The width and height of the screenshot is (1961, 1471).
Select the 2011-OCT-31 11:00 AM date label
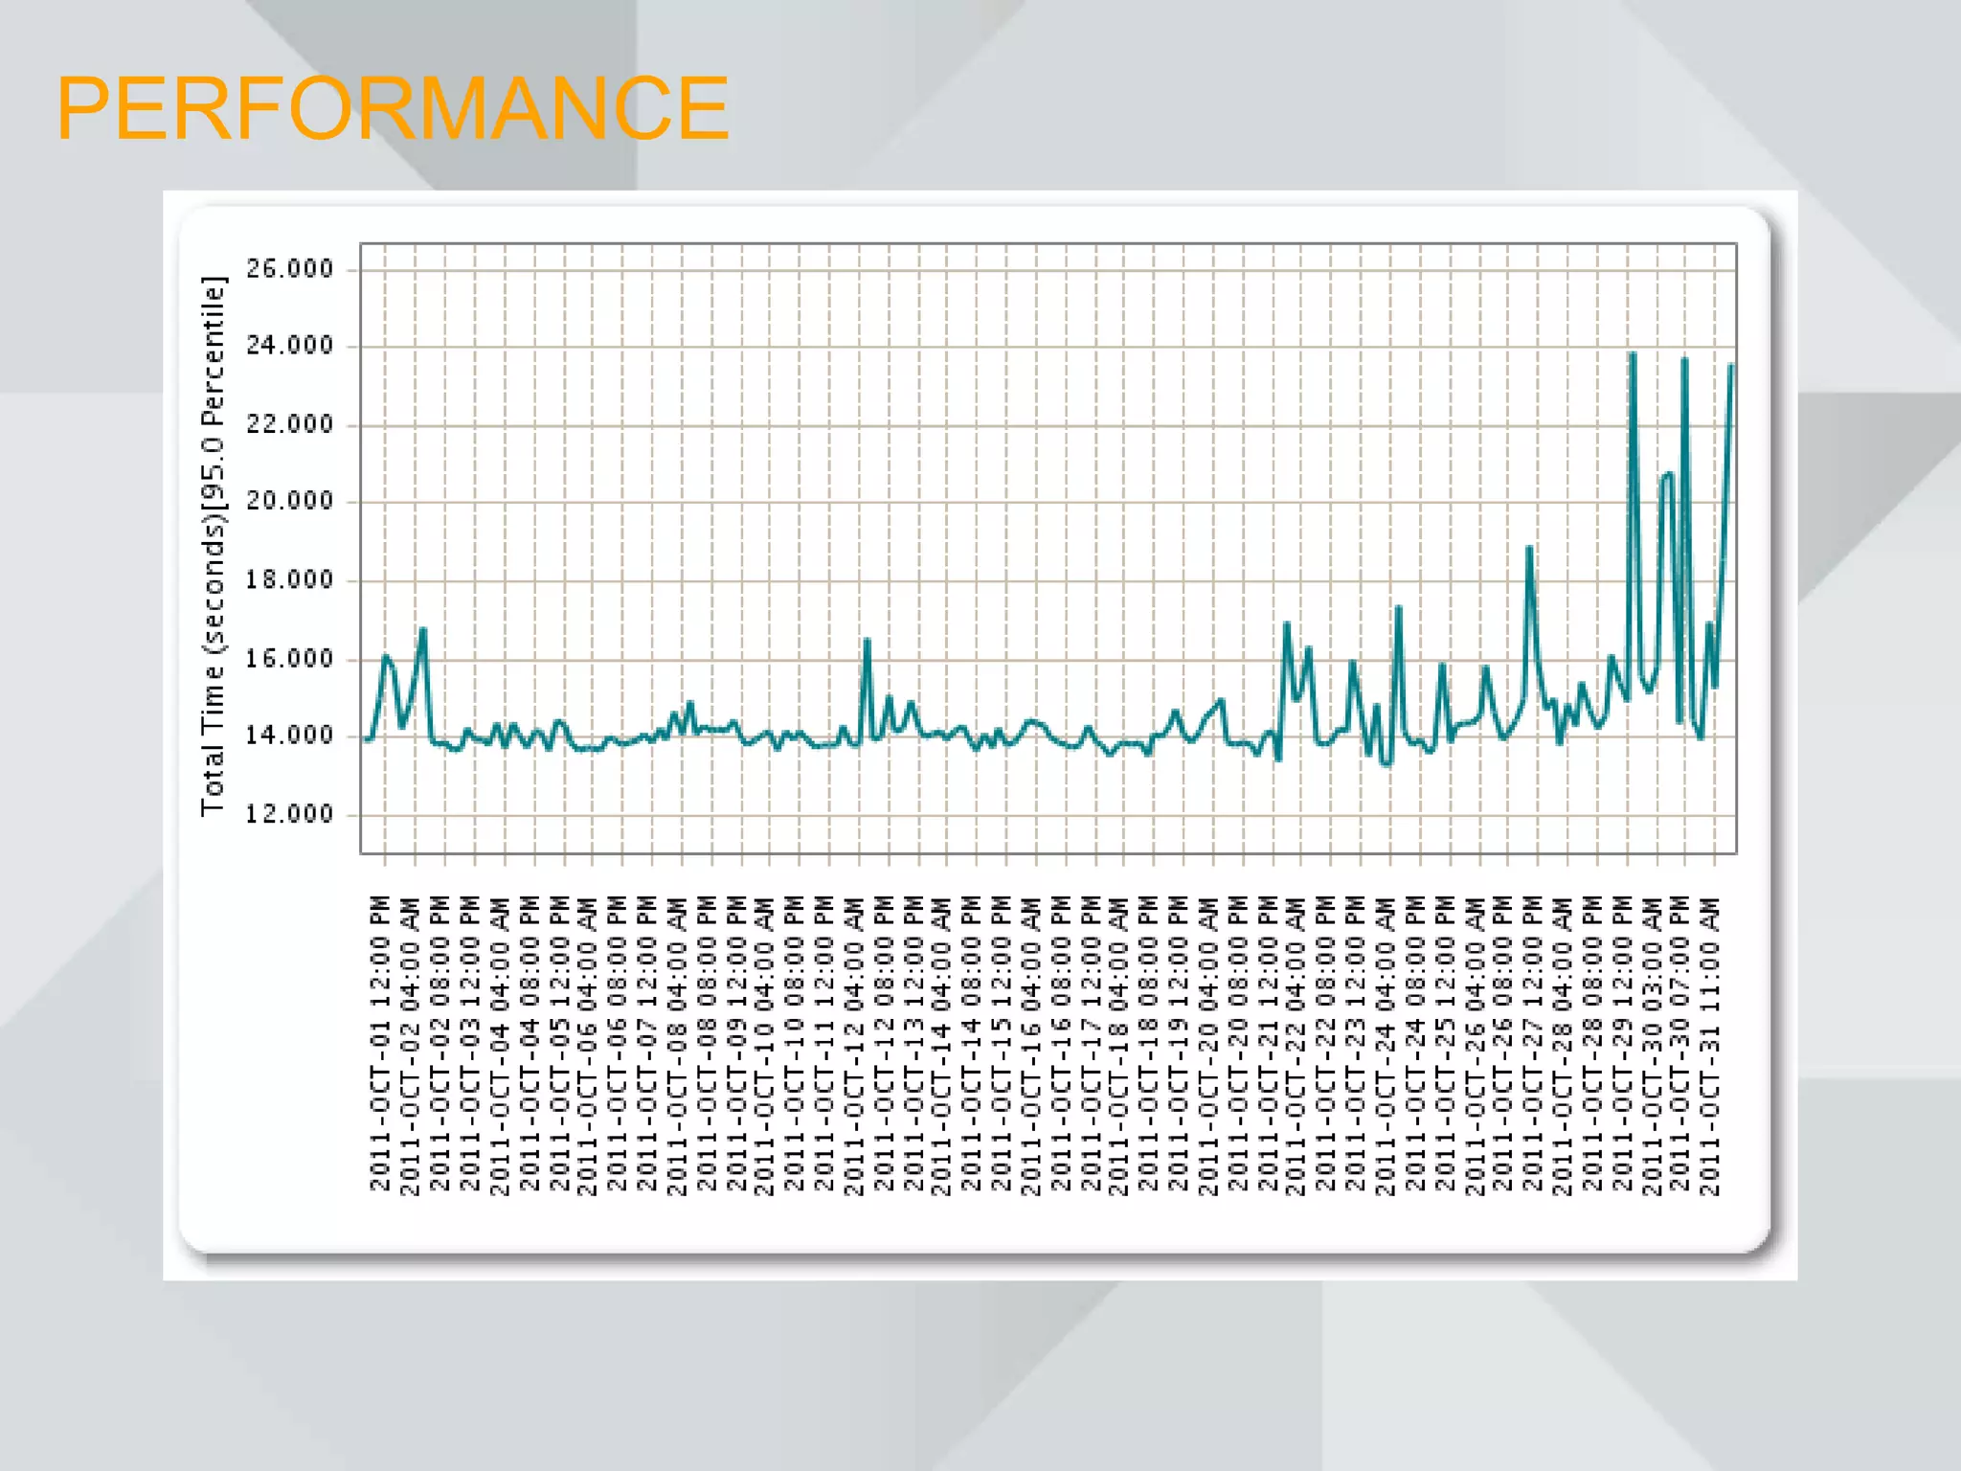(1710, 1045)
